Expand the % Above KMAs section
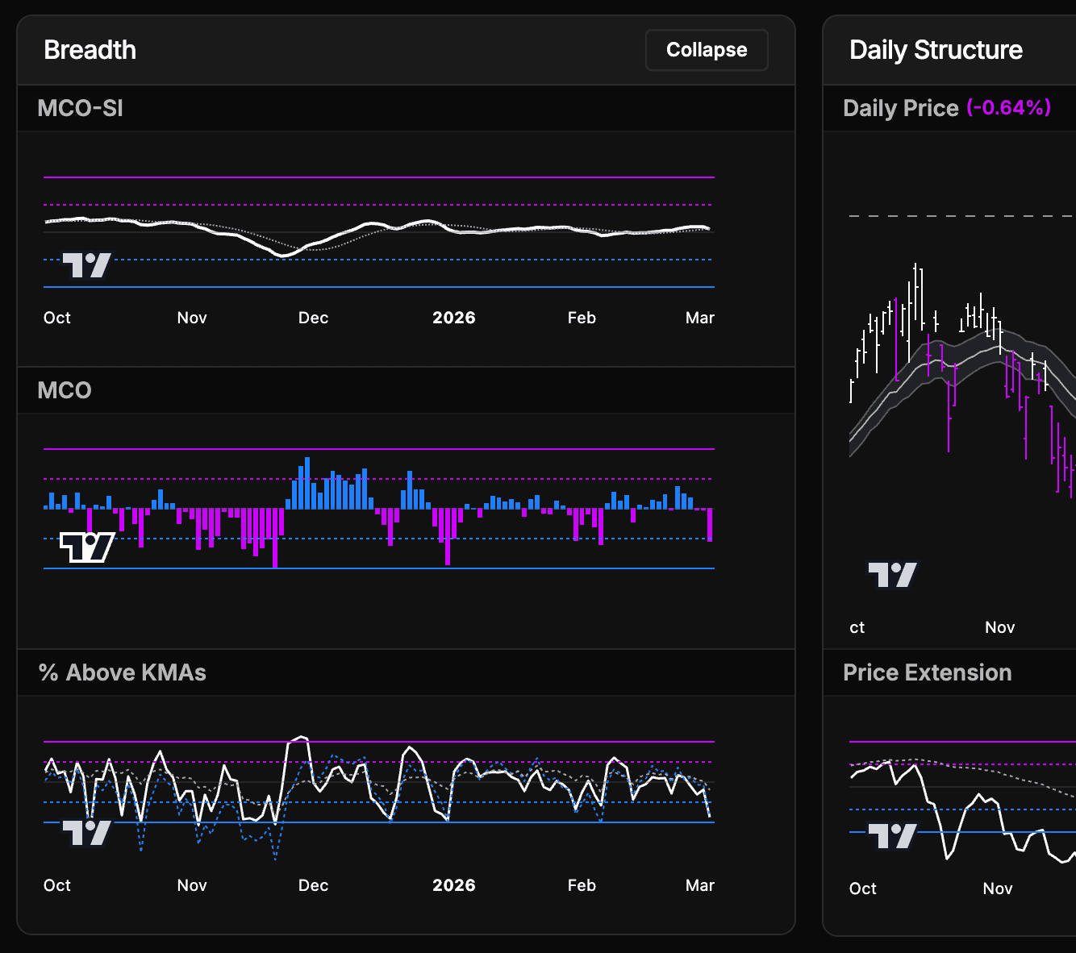Screen dimensions: 1076x953 pyautogui.click(x=122, y=672)
